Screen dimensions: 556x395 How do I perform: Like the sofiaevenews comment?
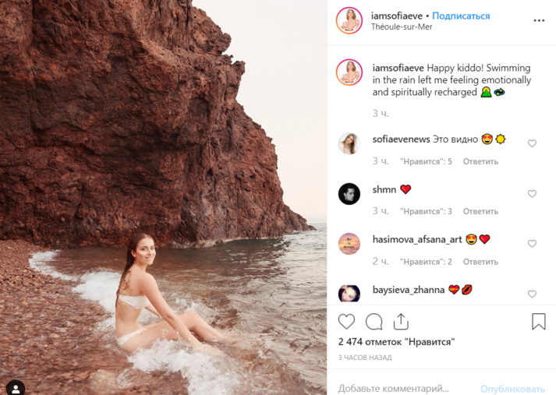[x=532, y=143]
